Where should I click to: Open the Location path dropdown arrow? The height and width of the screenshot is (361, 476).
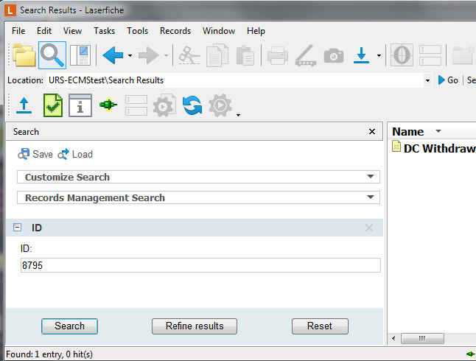click(427, 80)
